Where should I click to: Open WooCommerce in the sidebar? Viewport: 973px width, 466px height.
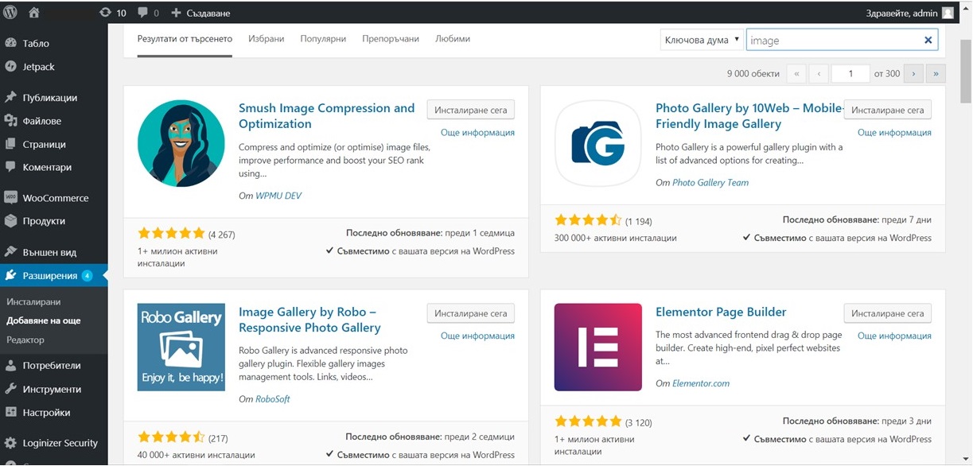tap(55, 198)
